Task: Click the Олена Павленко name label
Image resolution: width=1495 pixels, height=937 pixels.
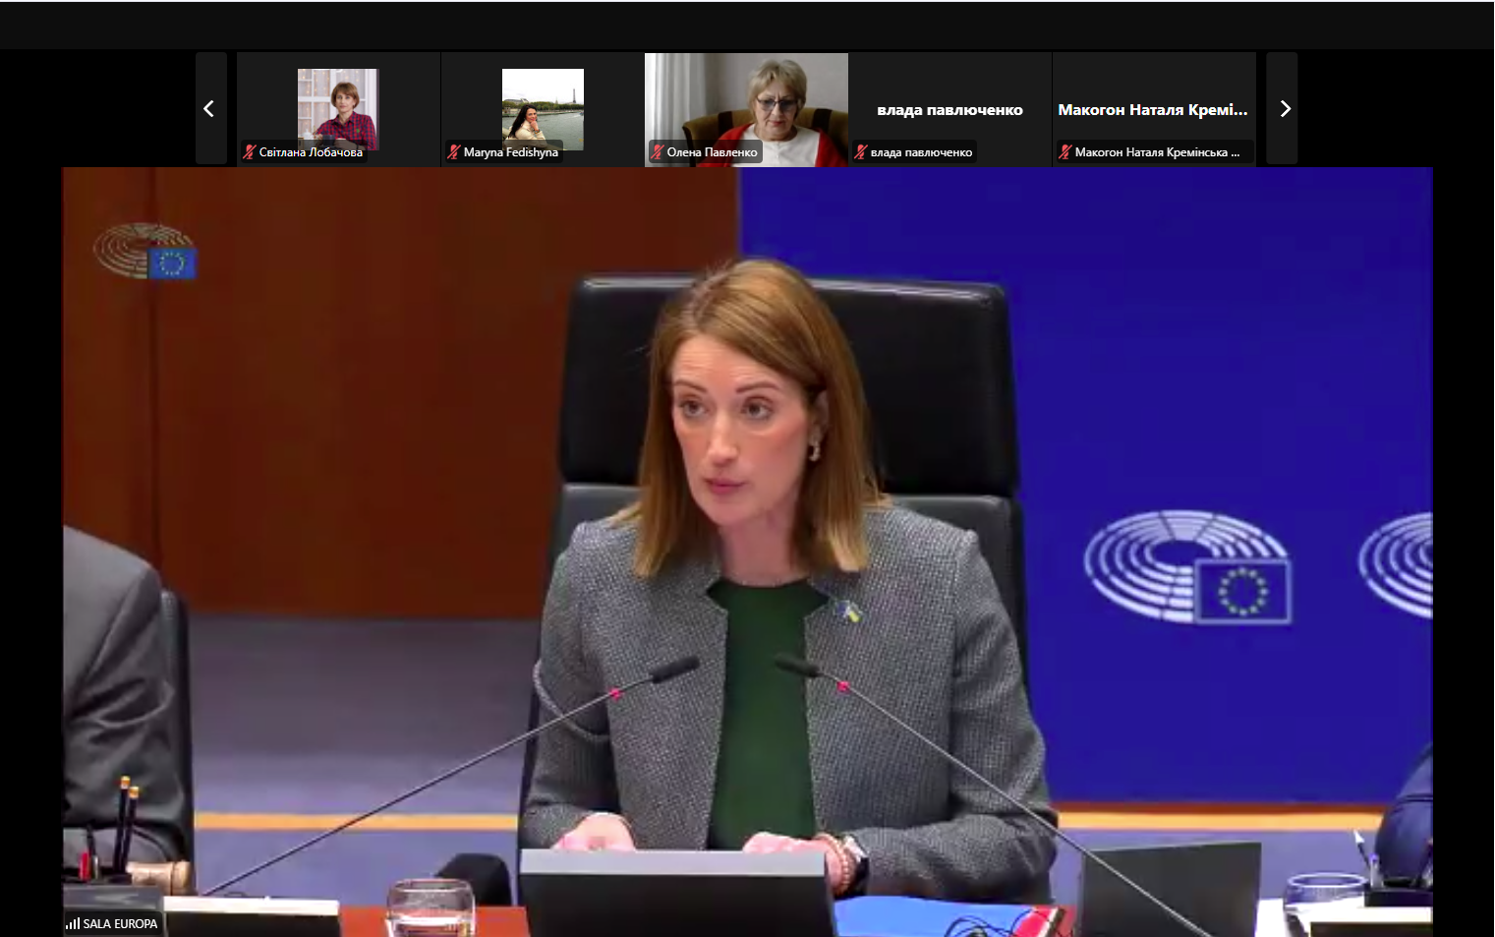Action: point(712,152)
